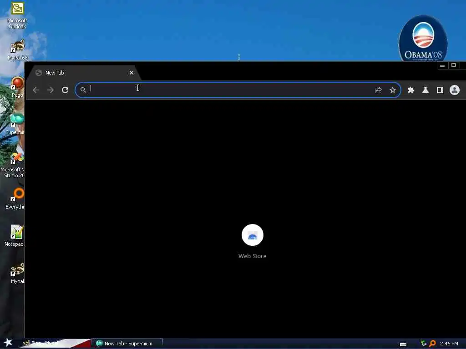Click the Web Store label text
This screenshot has height=349, width=466.
252,256
